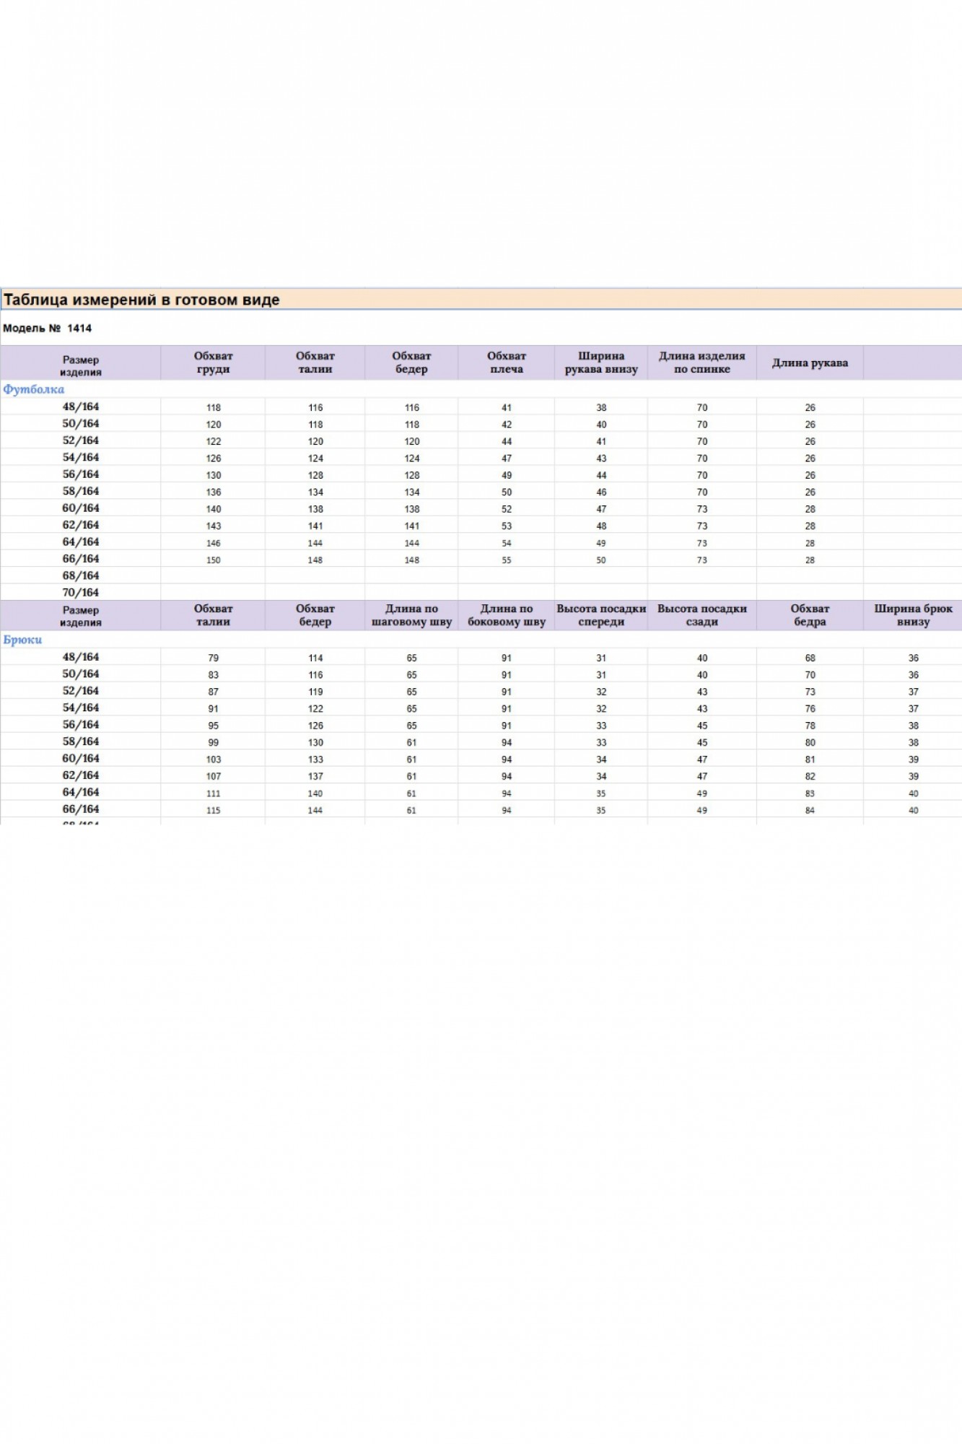Screen dimensions: 962x1444
Task: Click the 'Длина по шаговому шву' header
Action: point(411,615)
